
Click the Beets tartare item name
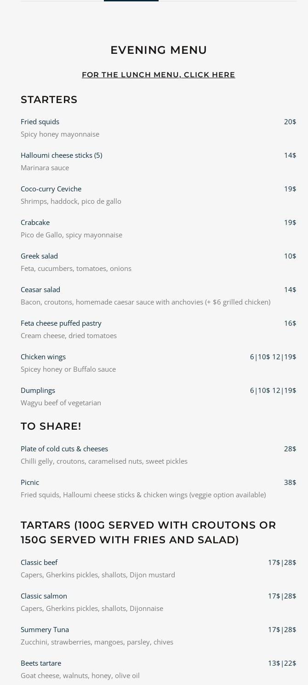click(x=41, y=663)
